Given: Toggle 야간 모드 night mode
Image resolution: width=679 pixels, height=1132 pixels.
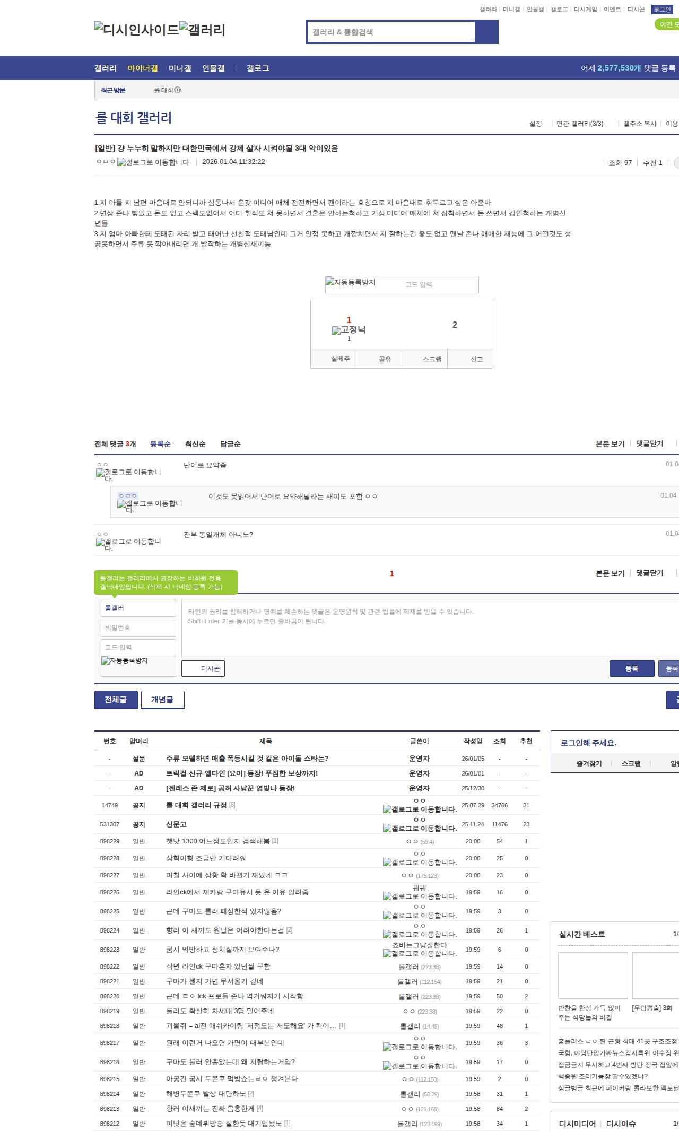Looking at the screenshot, I should point(668,24).
